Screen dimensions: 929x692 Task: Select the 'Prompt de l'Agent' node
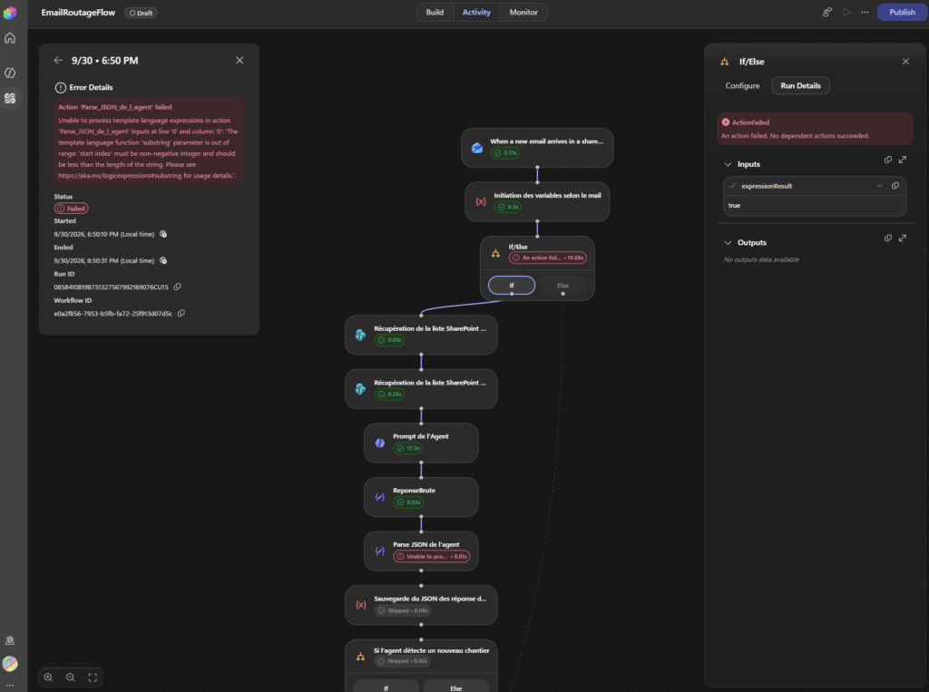click(x=421, y=443)
